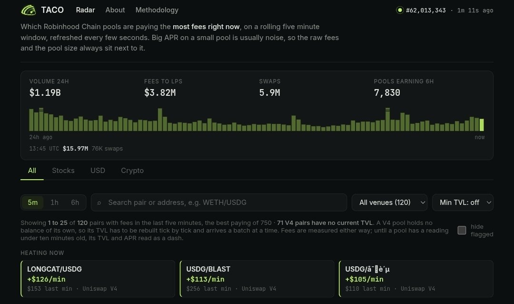
Task: Click the '24h ago' chart axis label
Action: [40, 137]
